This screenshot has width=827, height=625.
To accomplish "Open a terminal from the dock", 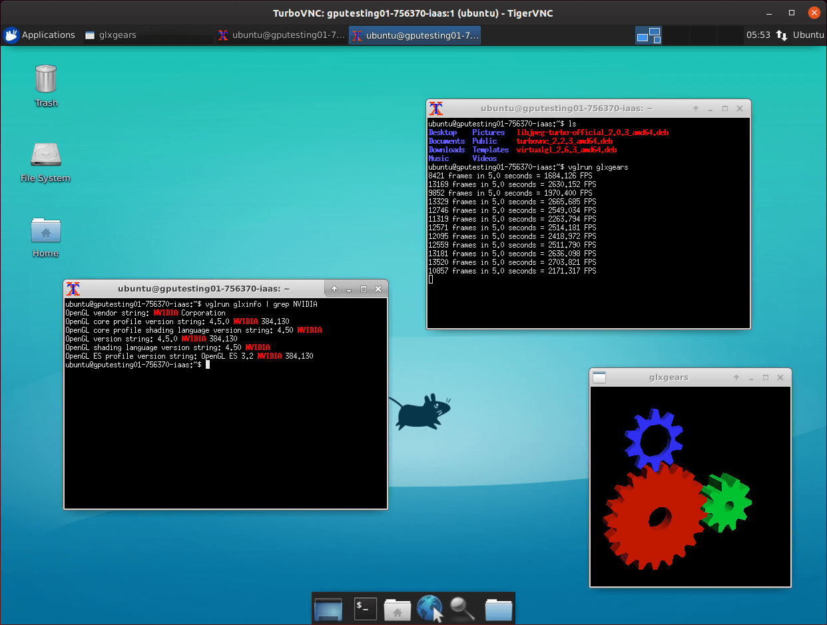I will pos(365,608).
